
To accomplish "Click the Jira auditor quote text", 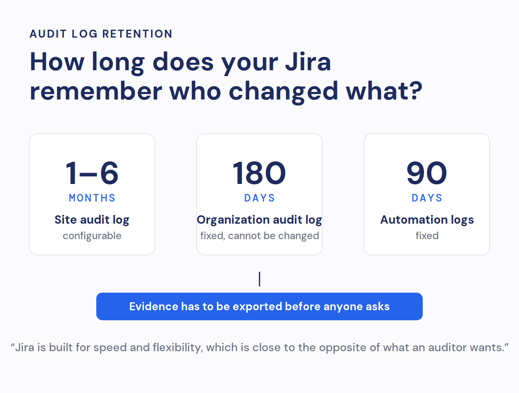I will point(259,347).
